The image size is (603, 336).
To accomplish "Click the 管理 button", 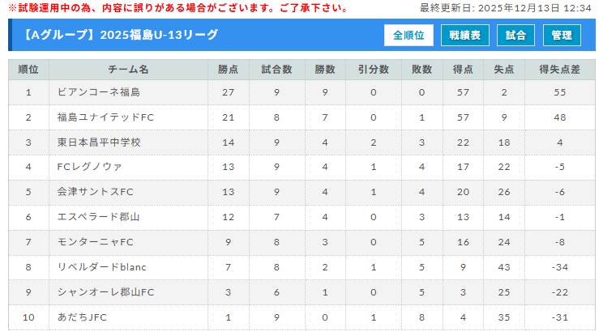I will [x=562, y=36].
